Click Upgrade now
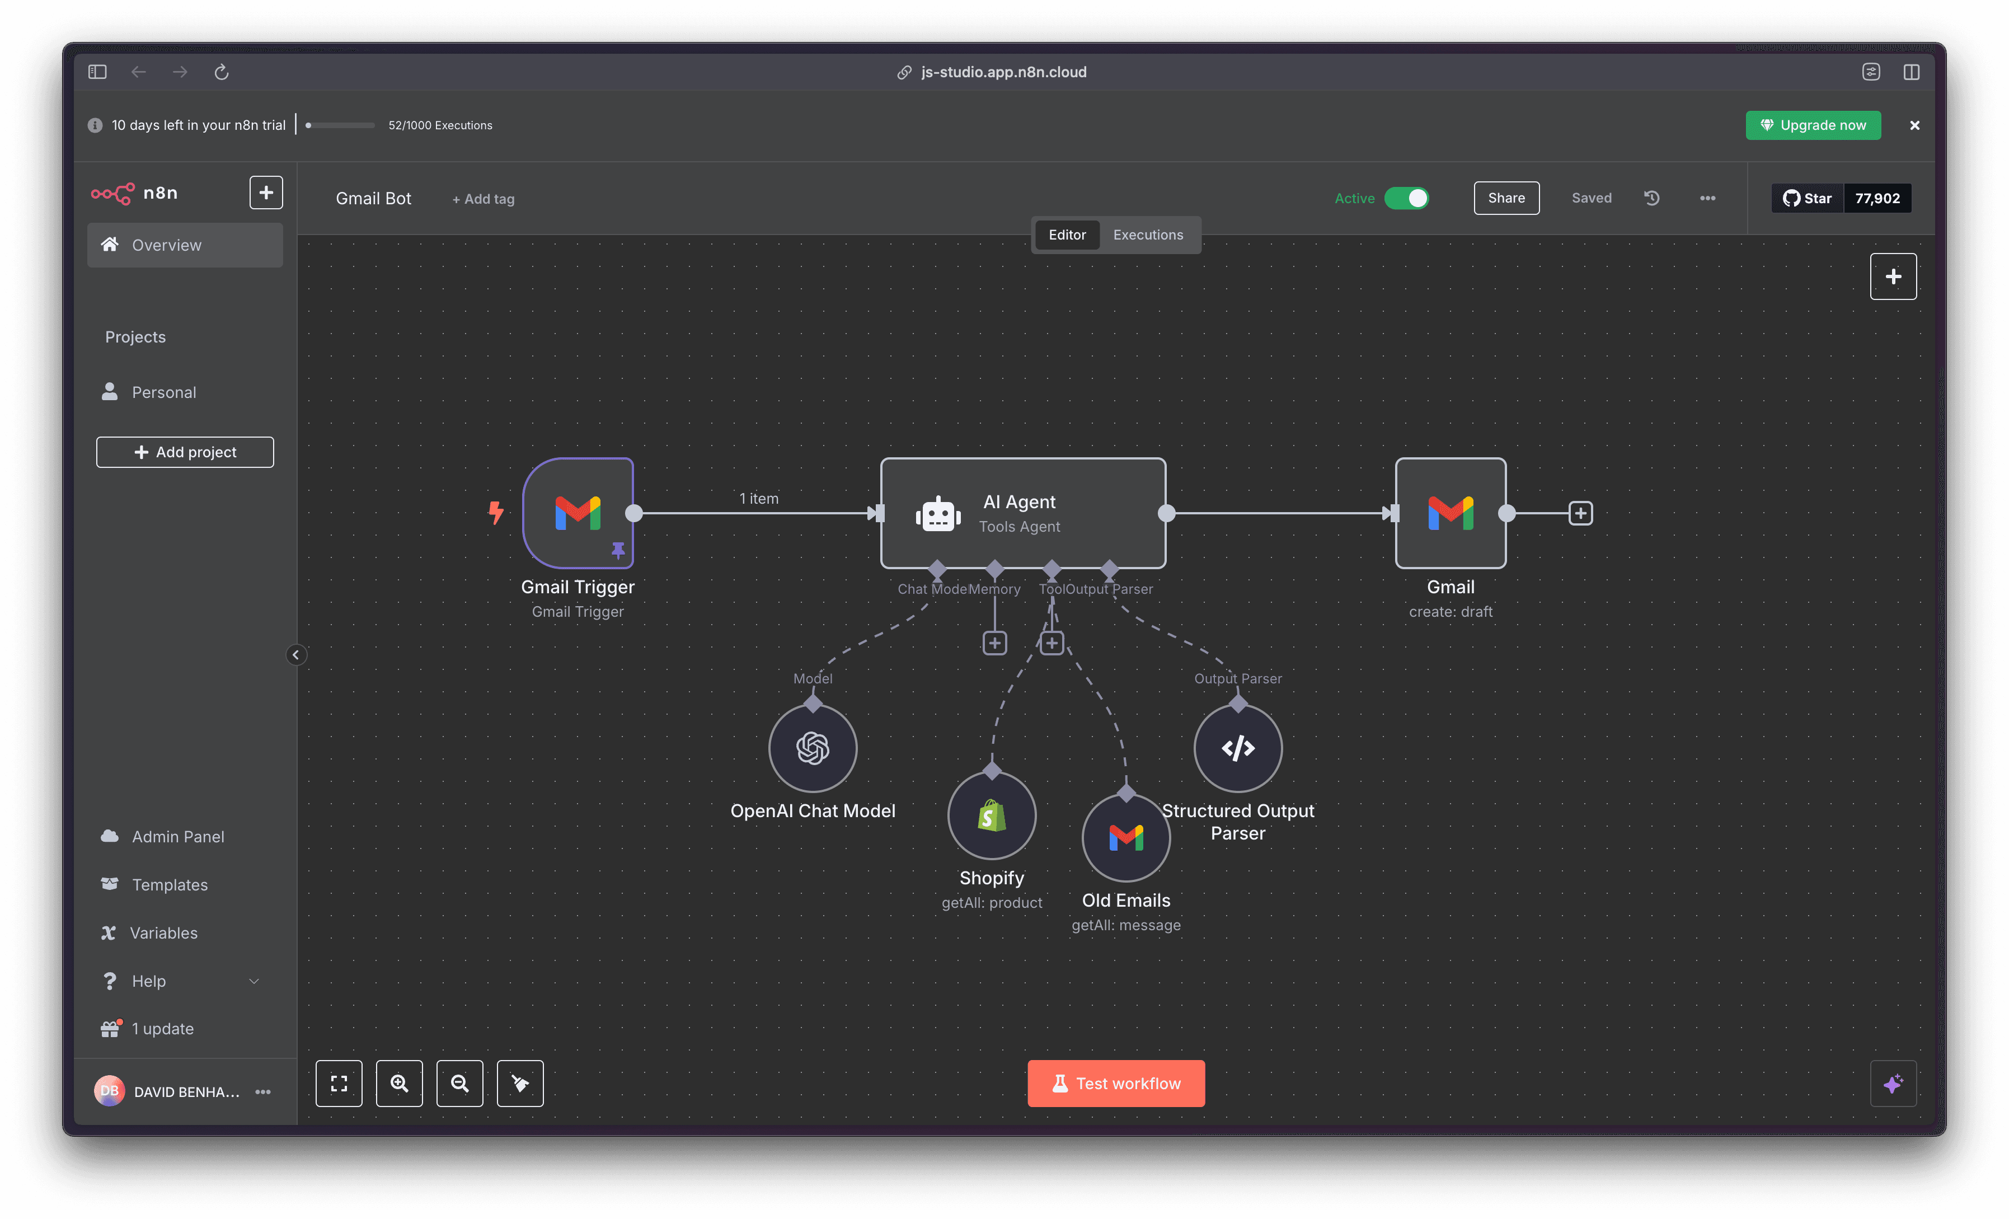Screen dimensions: 2009x1219 (1813, 125)
